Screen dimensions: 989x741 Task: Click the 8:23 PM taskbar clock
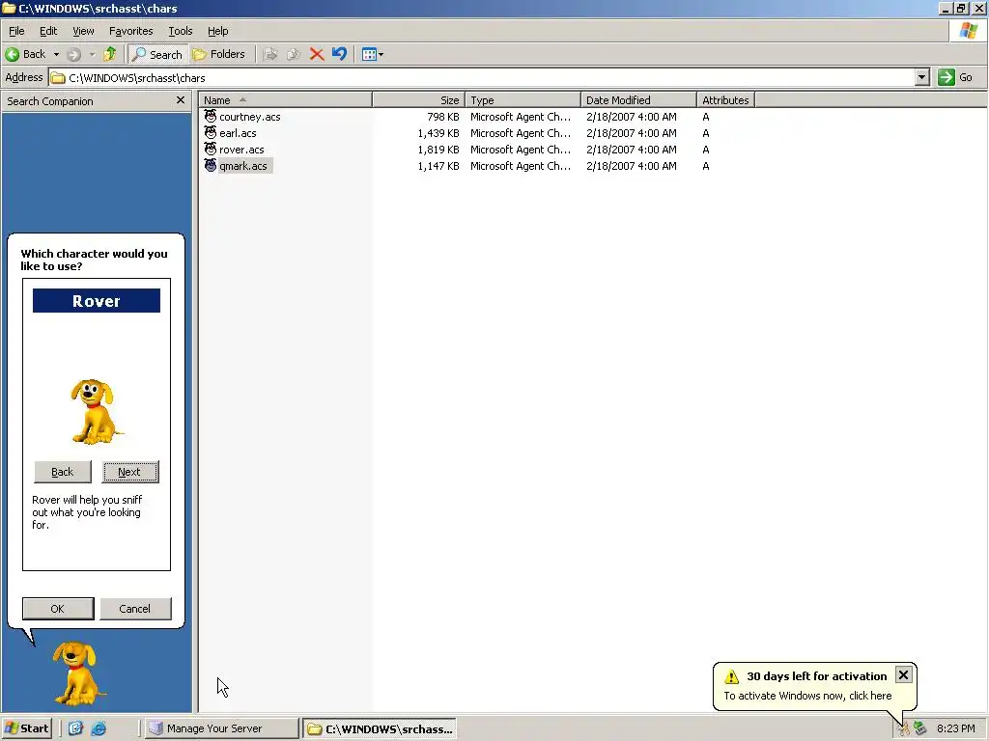pyautogui.click(x=955, y=728)
